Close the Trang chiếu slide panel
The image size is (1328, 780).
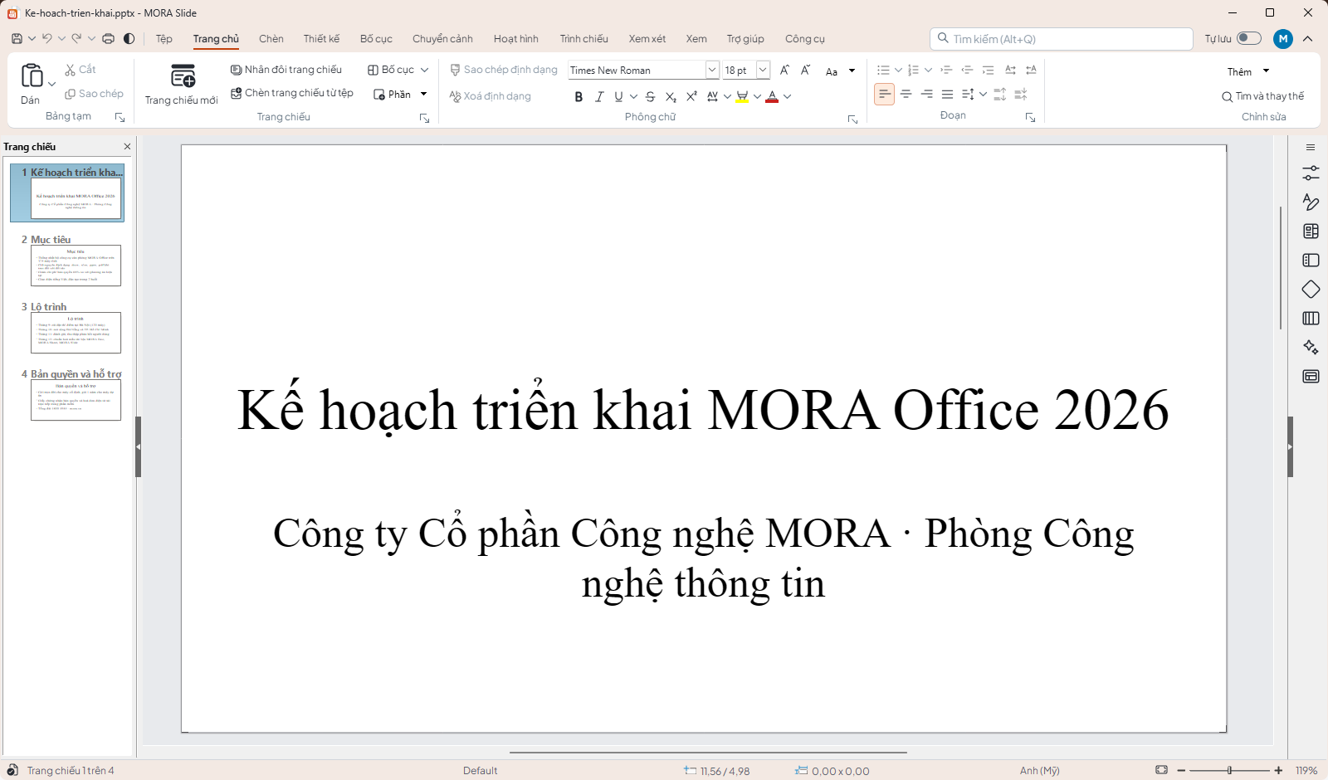coord(127,147)
